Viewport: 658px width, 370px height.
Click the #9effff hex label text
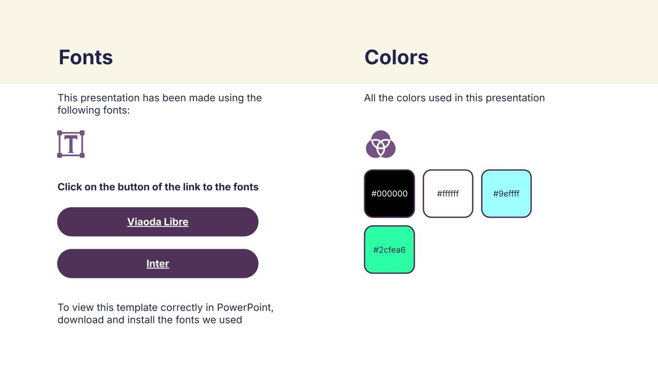coord(506,194)
